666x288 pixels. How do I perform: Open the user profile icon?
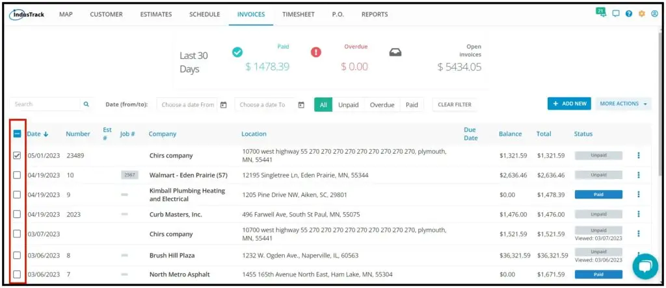[654, 14]
